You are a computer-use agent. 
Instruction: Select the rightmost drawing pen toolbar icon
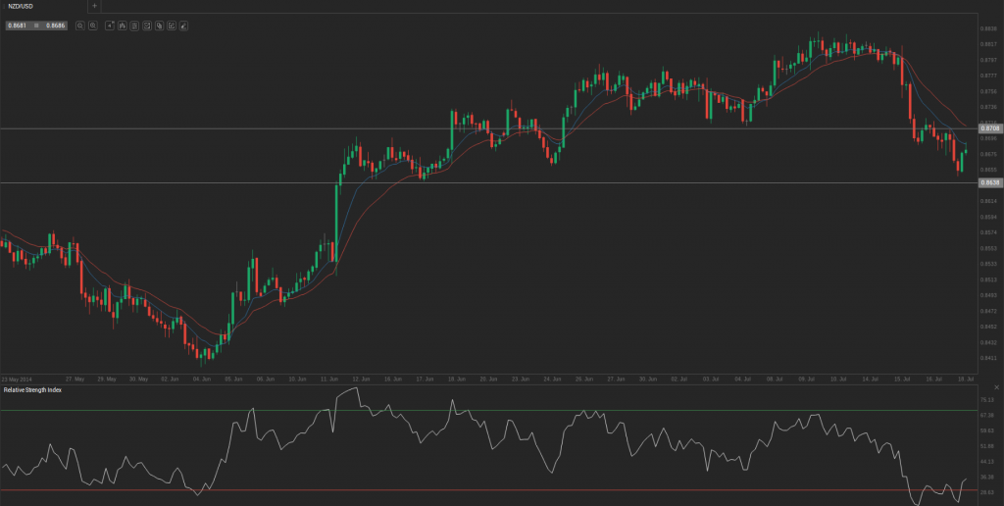click(185, 25)
